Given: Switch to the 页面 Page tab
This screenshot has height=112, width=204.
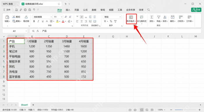Looking at the screenshot, I should (77, 10).
